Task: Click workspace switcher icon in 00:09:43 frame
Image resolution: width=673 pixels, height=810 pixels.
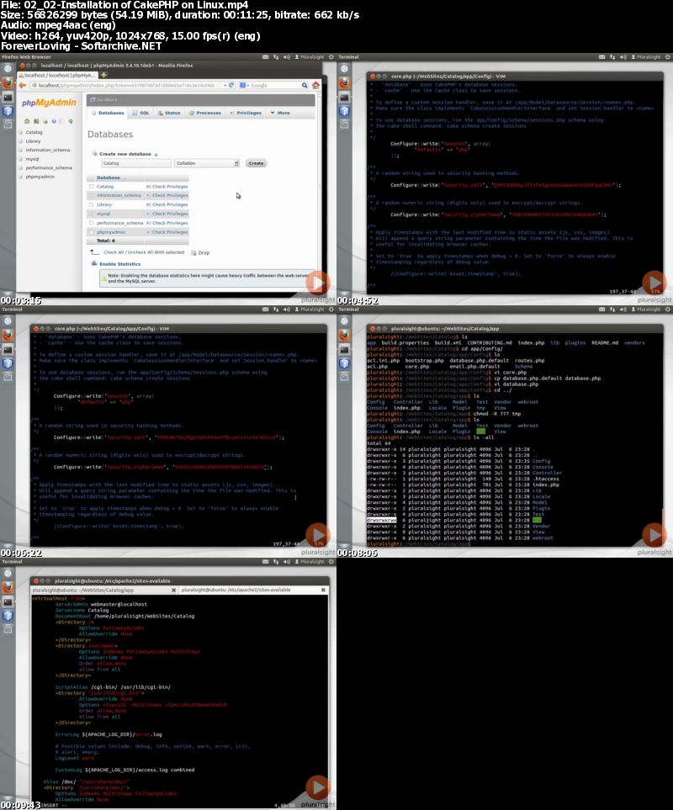Action: pos(8,629)
